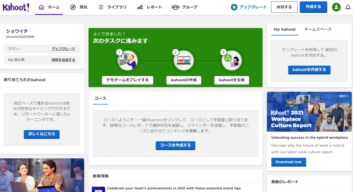The image size is (353, 192).
Task: Click the upgrade star icon
Action: point(234,7)
